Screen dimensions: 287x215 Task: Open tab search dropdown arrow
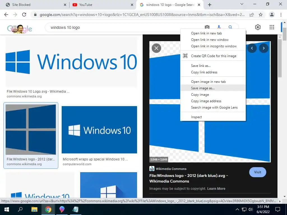click(x=242, y=4)
